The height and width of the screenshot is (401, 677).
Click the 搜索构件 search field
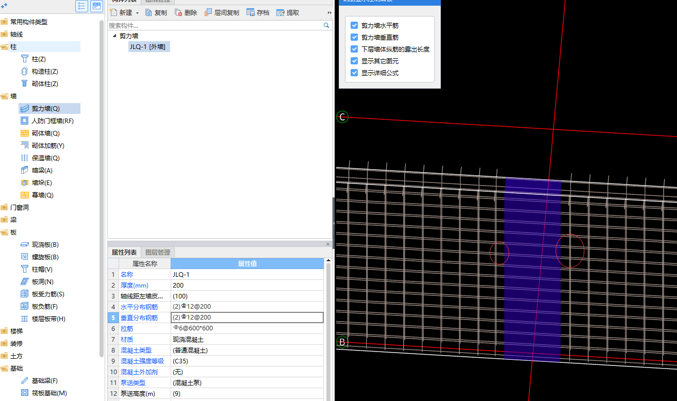click(x=215, y=25)
